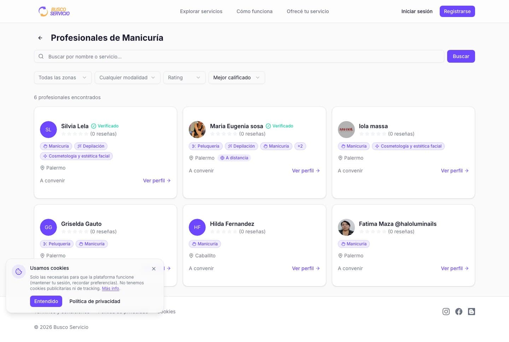Open the Más info cookie link
The image size is (509, 342).
[x=111, y=289]
